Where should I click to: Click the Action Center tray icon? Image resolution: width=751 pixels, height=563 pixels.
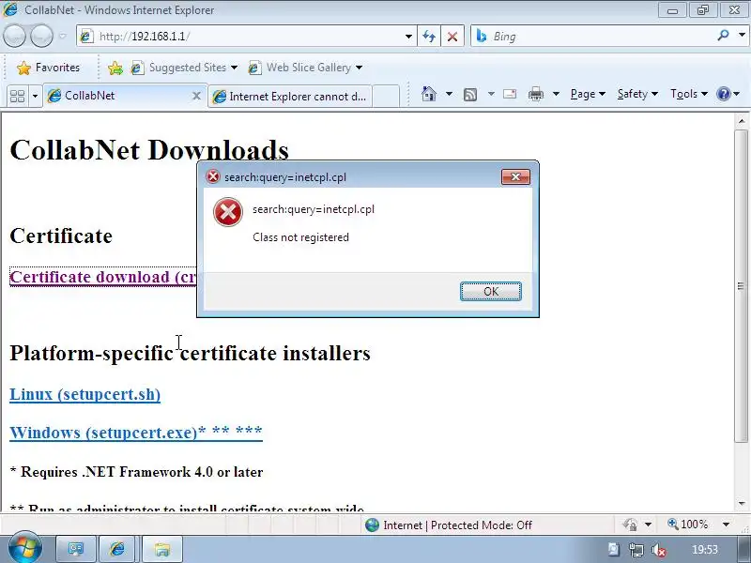(x=614, y=550)
